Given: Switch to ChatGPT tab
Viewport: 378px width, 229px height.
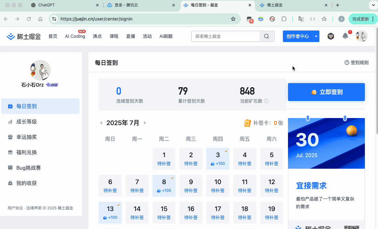Looking at the screenshot, I should pyautogui.click(x=65, y=5).
